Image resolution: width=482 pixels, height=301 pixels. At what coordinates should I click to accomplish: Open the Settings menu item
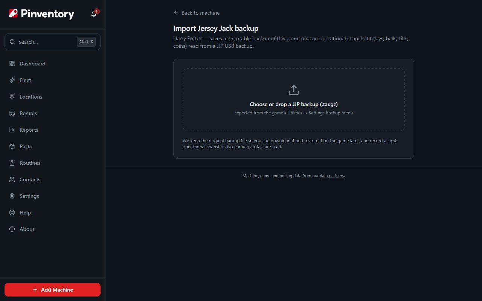[x=52, y=196]
